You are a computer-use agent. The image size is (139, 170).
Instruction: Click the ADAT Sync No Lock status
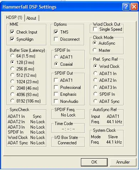(x=38, y=142)
